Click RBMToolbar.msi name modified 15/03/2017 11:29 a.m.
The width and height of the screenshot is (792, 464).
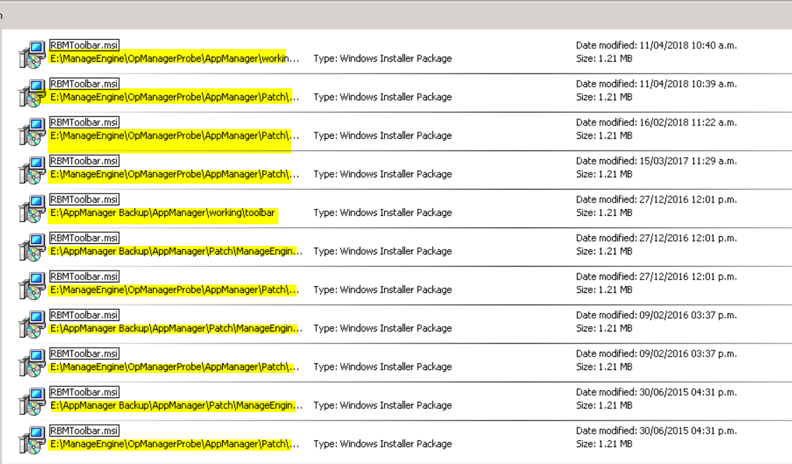(x=84, y=161)
